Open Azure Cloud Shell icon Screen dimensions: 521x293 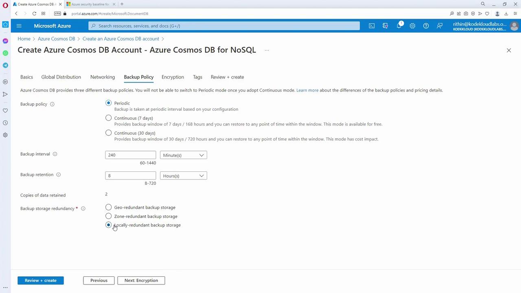(372, 26)
